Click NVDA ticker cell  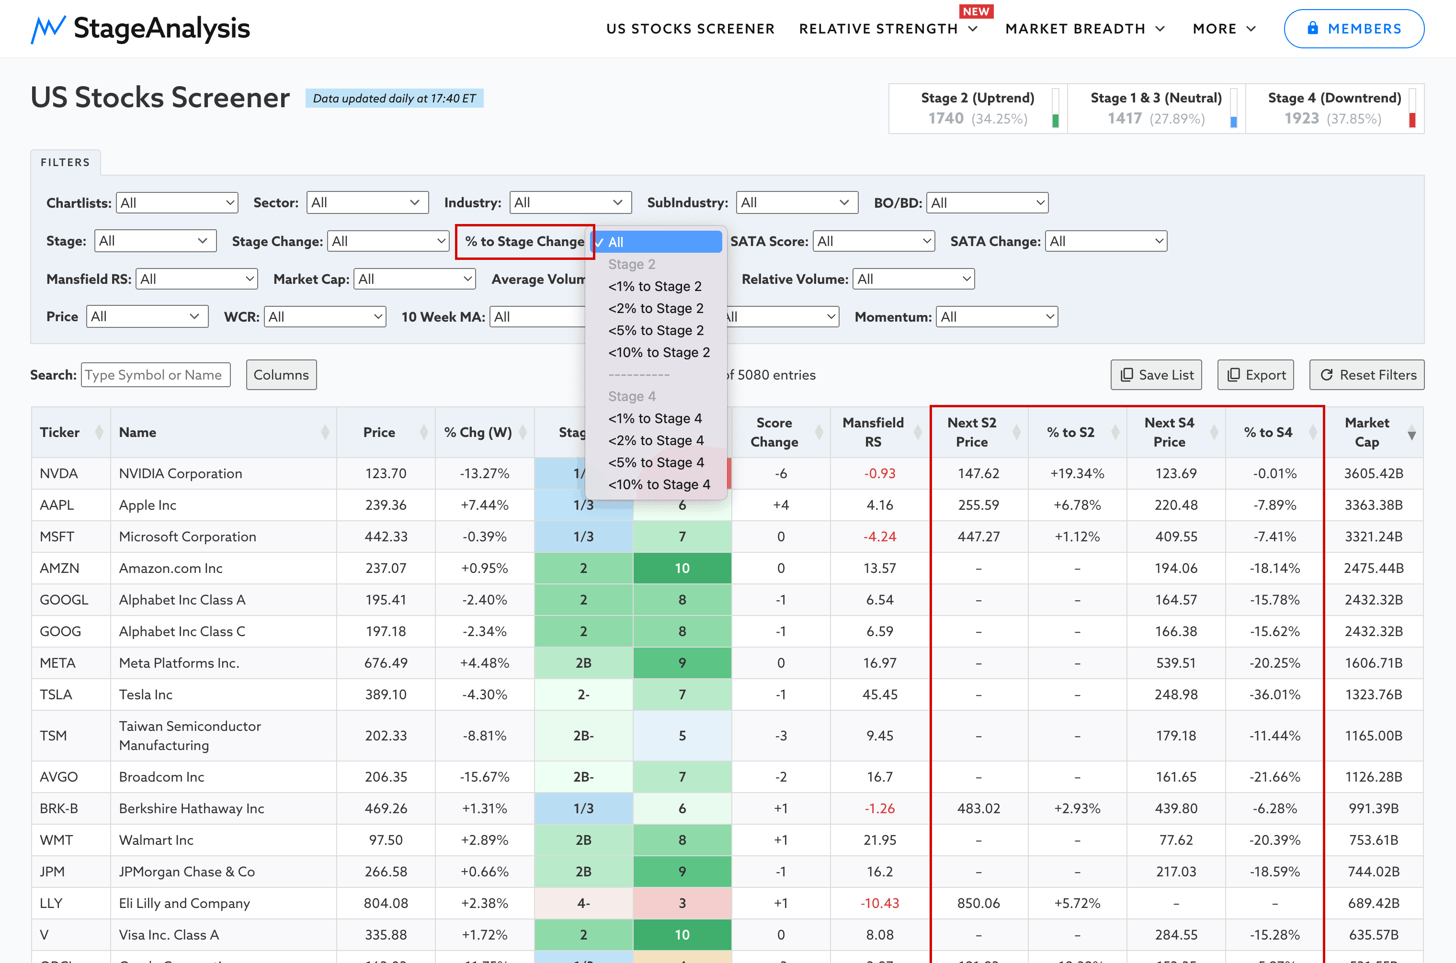coord(71,473)
